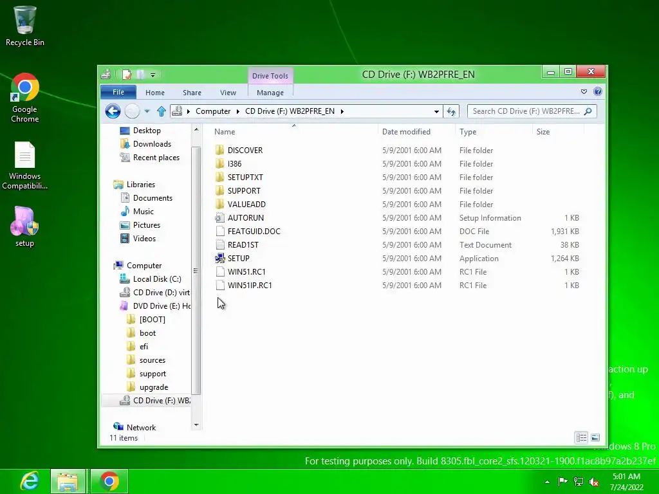Click navigation pane scroll up arrow
659x494 pixels.
(196, 130)
